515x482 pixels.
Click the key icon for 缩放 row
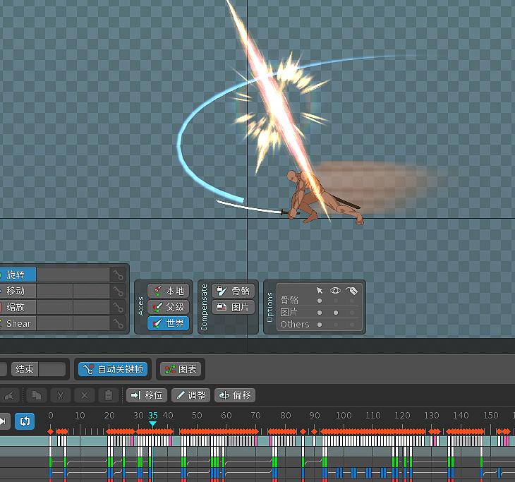point(119,307)
